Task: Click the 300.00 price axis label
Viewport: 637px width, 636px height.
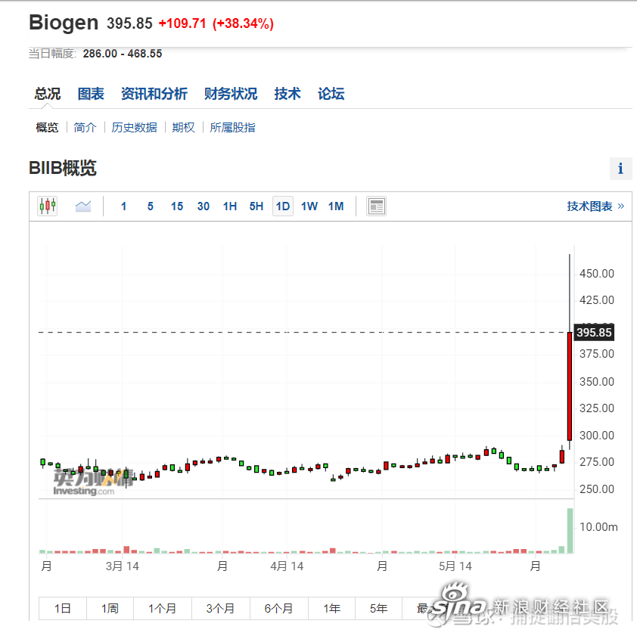Action: [x=597, y=436]
